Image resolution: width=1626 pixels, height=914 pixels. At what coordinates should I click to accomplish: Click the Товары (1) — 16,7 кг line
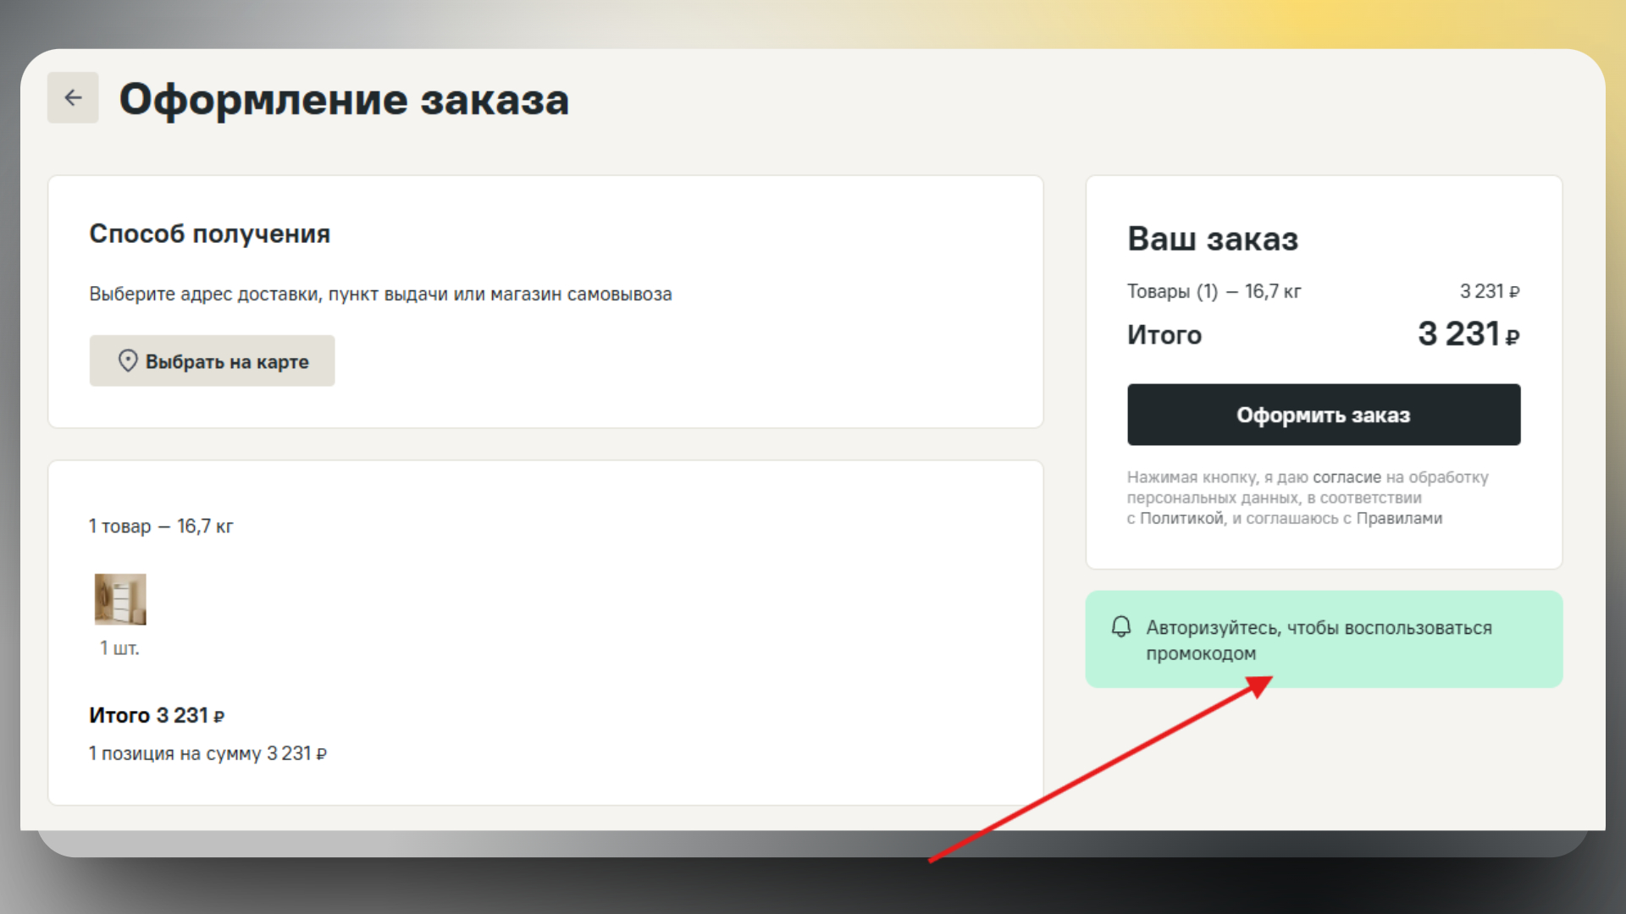tap(1214, 292)
